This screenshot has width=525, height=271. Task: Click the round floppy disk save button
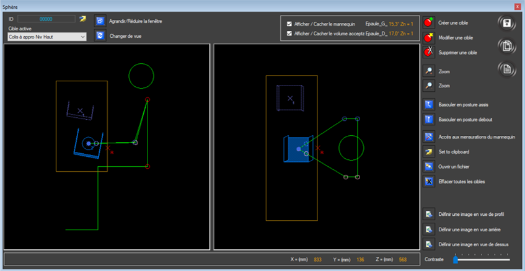(x=507, y=23)
